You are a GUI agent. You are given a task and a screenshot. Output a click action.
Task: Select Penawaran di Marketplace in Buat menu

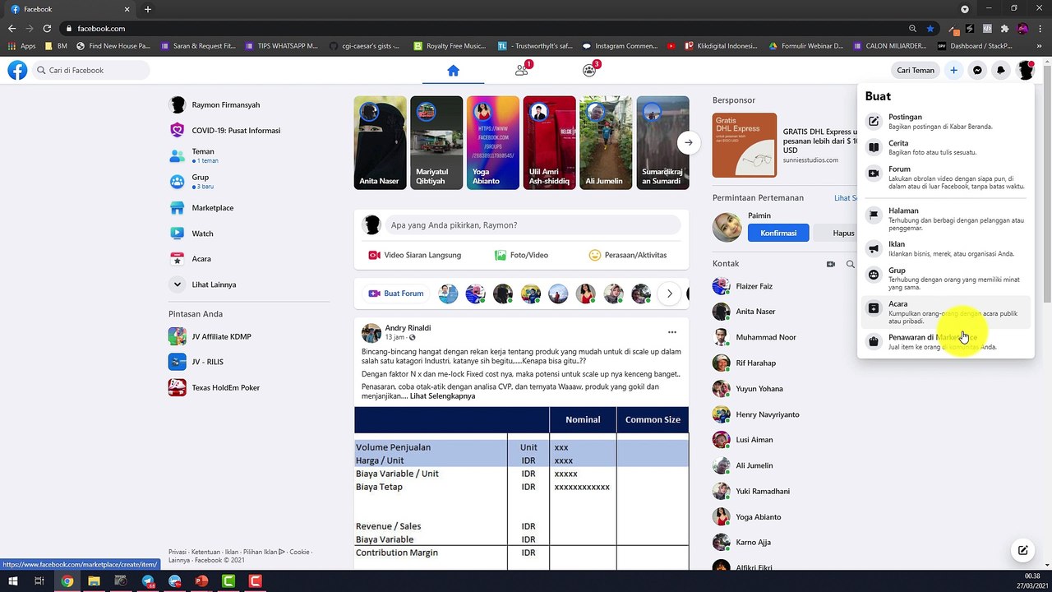[945, 341]
